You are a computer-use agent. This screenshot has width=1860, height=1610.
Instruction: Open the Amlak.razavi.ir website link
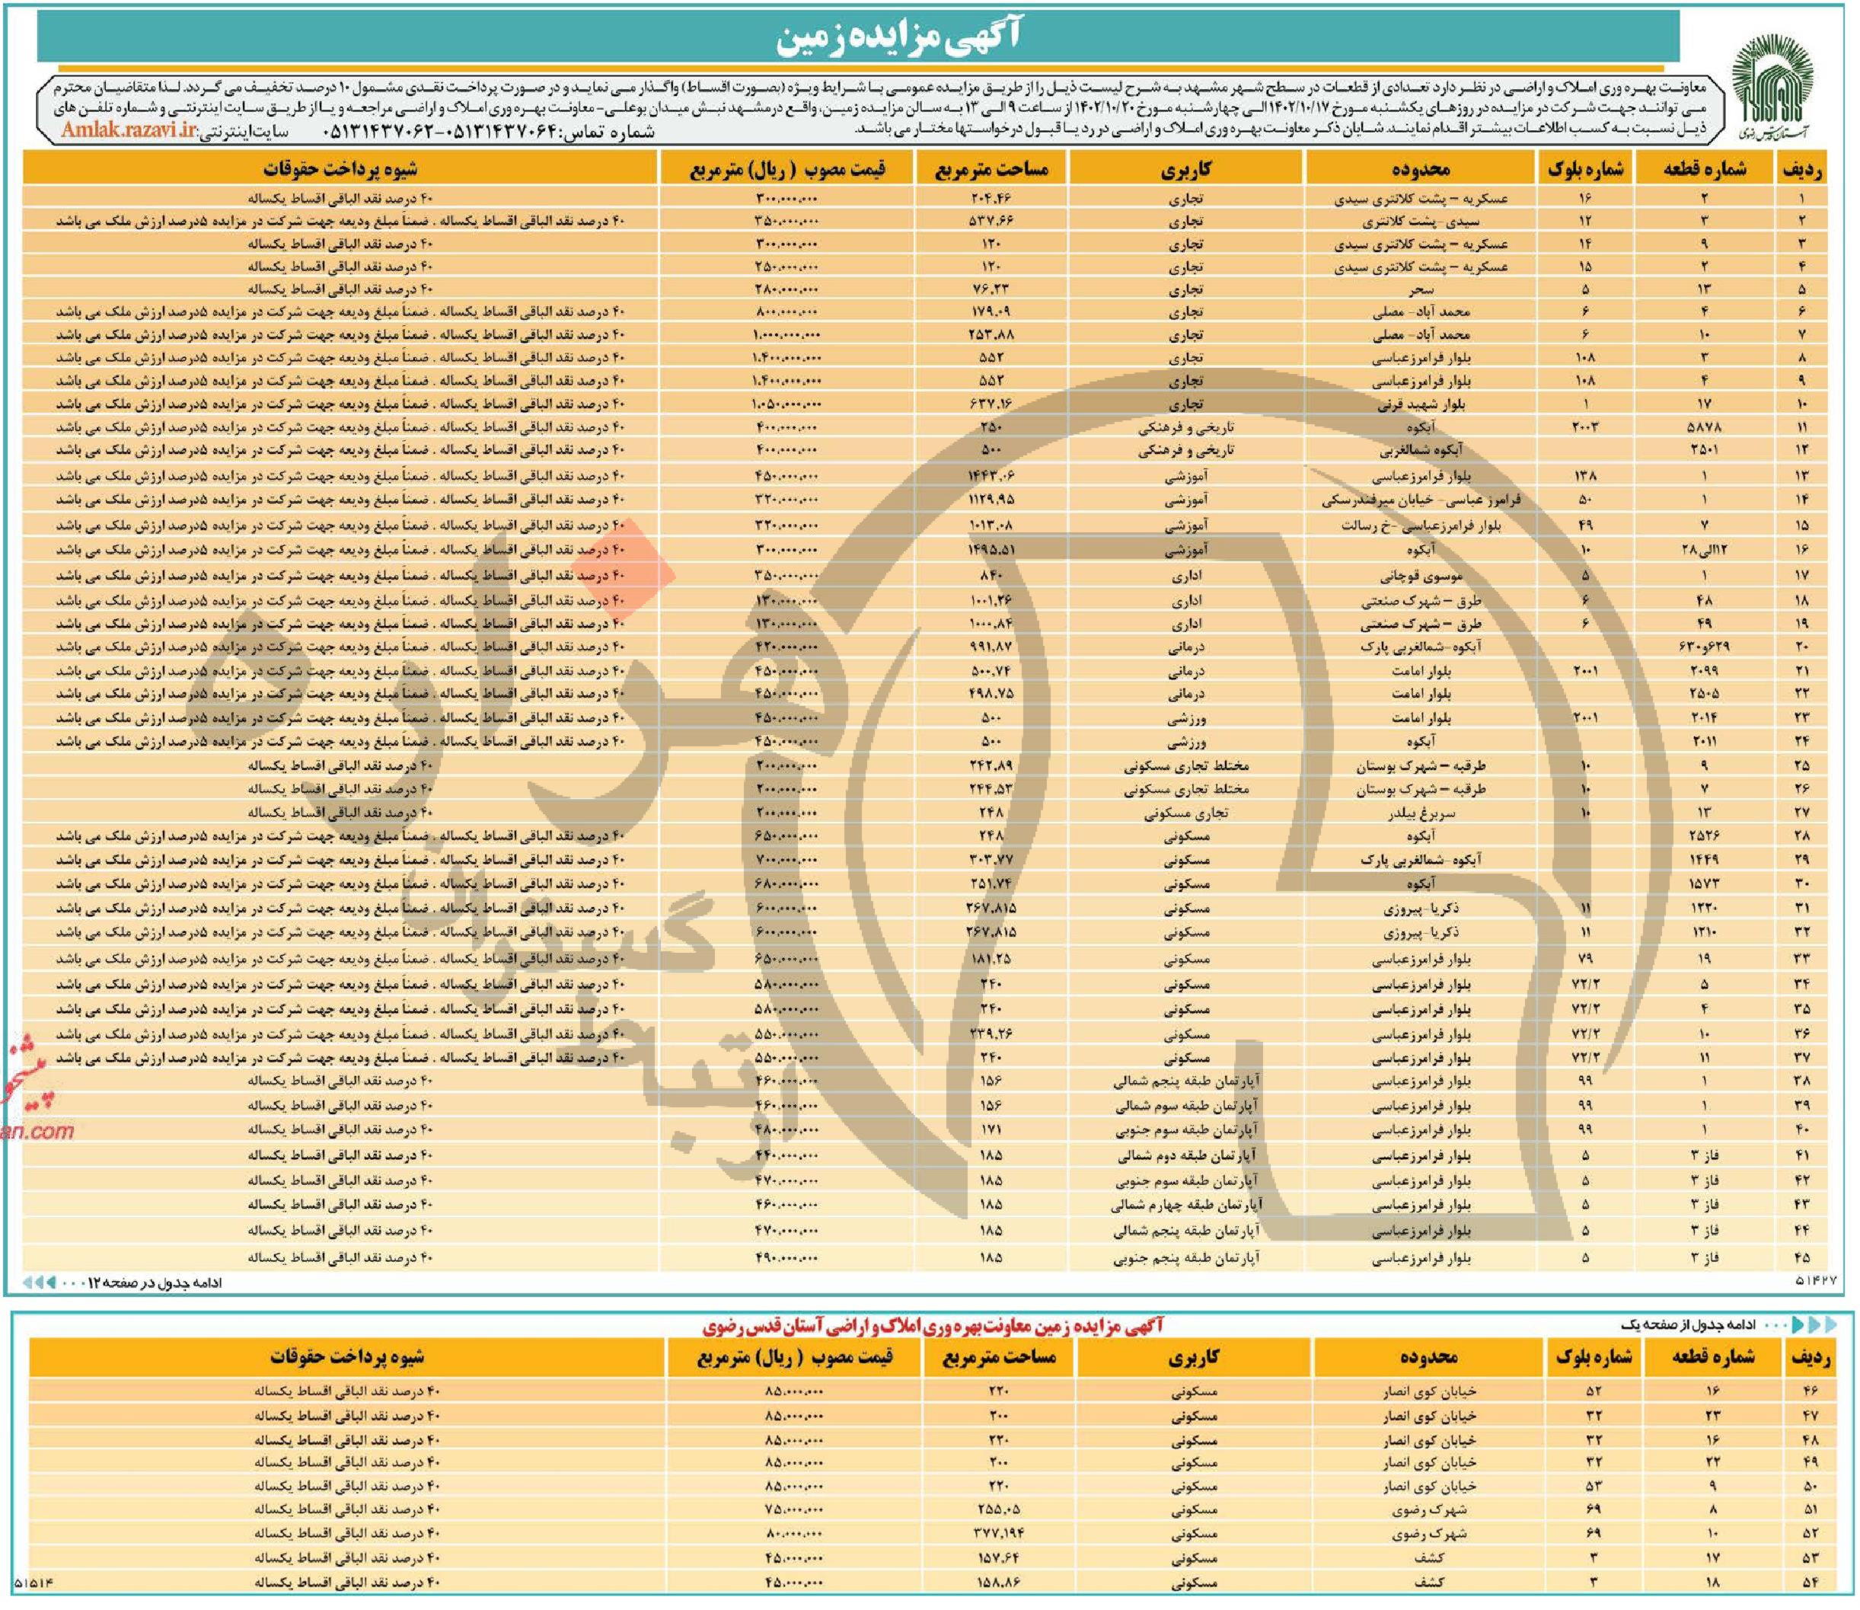click(x=128, y=131)
